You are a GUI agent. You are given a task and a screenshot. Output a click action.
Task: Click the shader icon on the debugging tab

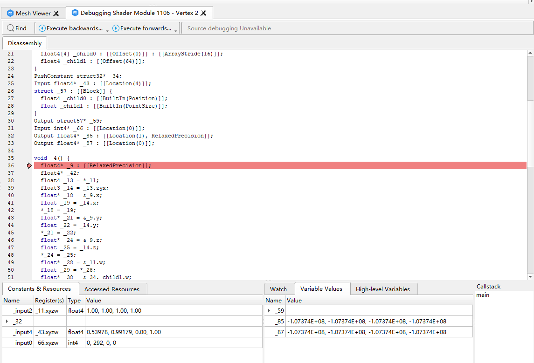75,13
